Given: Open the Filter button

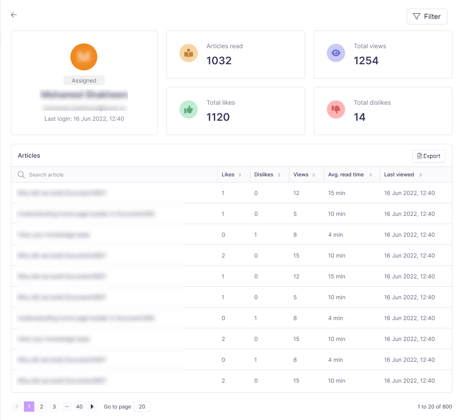Looking at the screenshot, I should click(427, 17).
